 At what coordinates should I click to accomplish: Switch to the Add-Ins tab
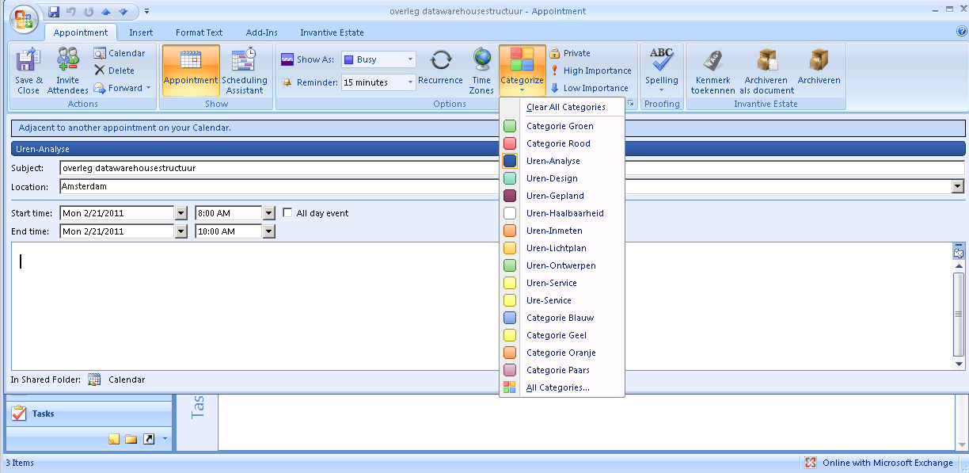pos(261,32)
